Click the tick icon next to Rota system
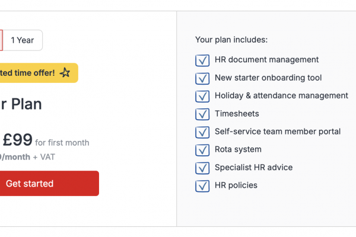Screen dimensions: 356x237 click(x=202, y=150)
